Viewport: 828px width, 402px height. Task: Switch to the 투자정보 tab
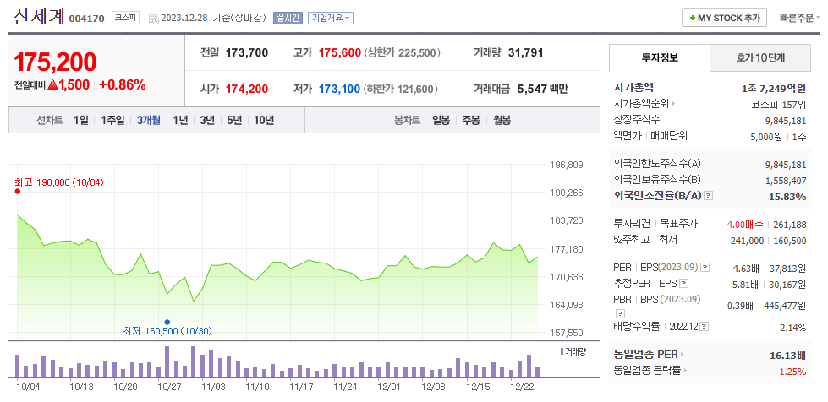(x=660, y=58)
